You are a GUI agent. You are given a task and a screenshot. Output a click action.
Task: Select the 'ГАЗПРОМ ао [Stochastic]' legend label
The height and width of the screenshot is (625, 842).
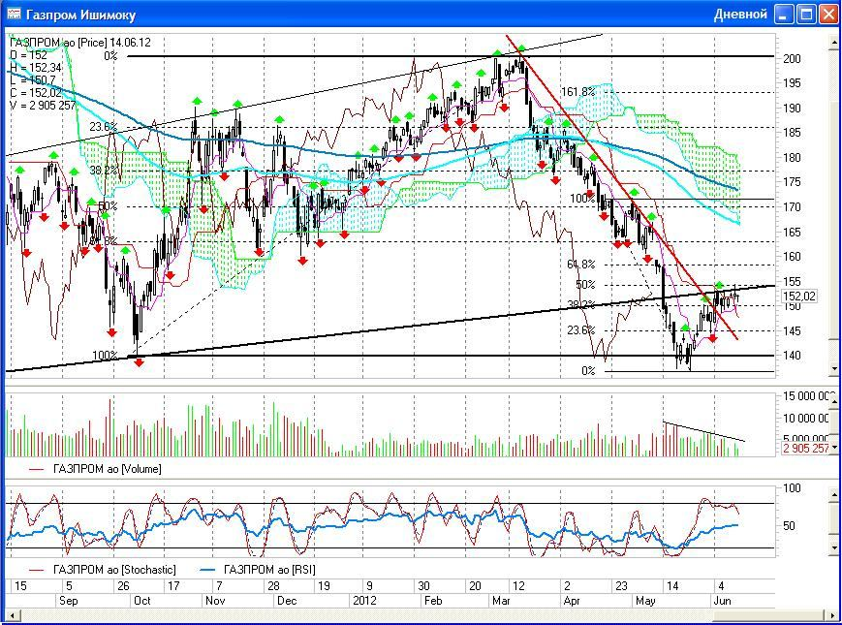tap(114, 570)
